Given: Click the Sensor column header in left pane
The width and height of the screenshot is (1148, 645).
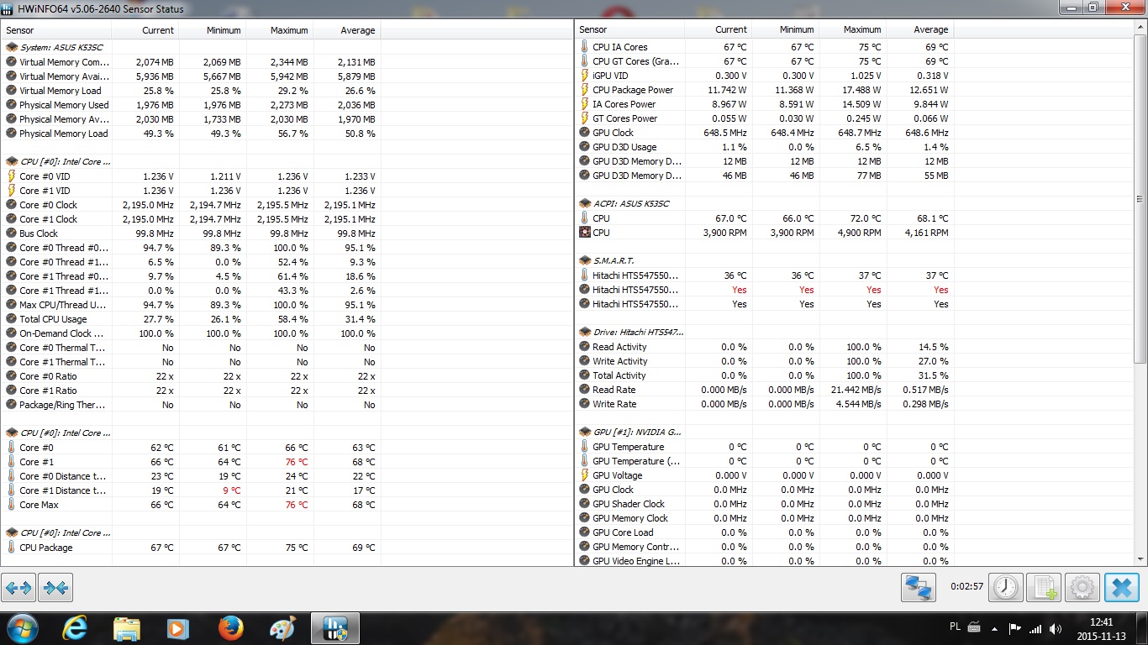Looking at the screenshot, I should coord(57,30).
